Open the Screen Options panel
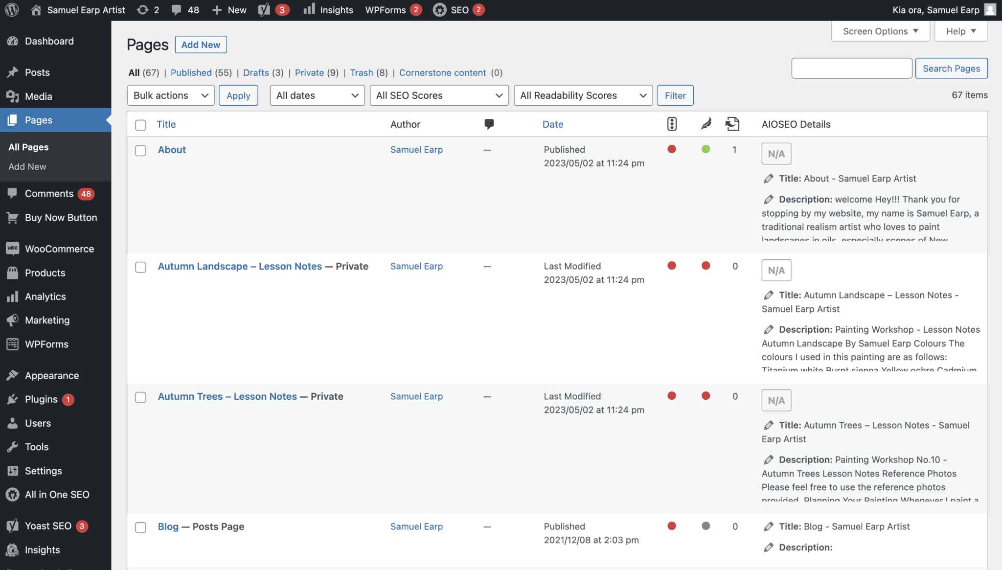Image resolution: width=1002 pixels, height=570 pixels. pos(880,31)
